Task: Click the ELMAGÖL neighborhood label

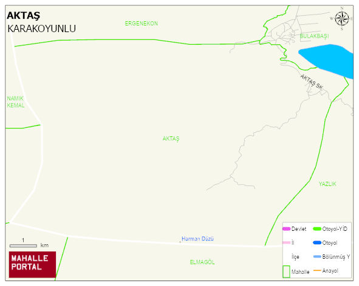Action: [x=202, y=262]
